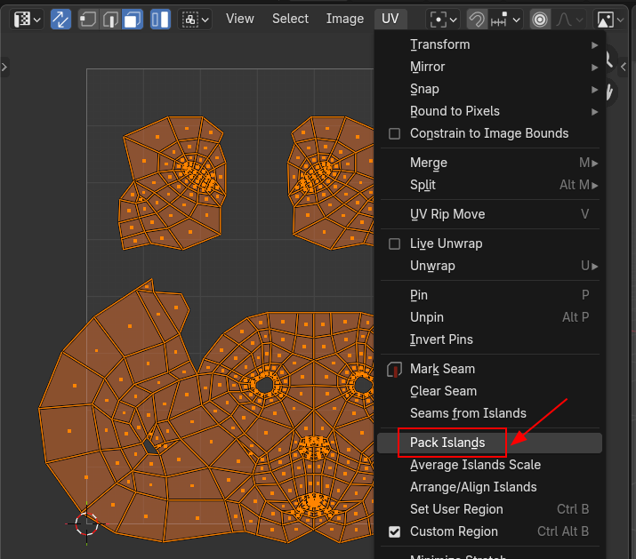
Task: Open the Split submenu
Action: pos(489,185)
